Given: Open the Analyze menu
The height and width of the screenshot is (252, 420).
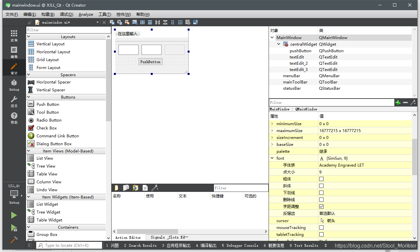Looking at the screenshot, I should coord(86,14).
